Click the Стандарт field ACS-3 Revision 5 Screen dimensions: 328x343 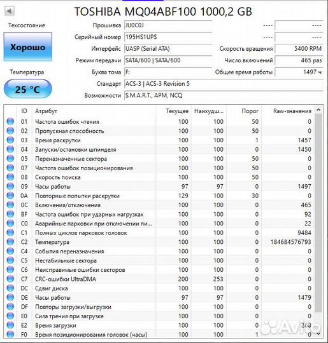click(224, 84)
